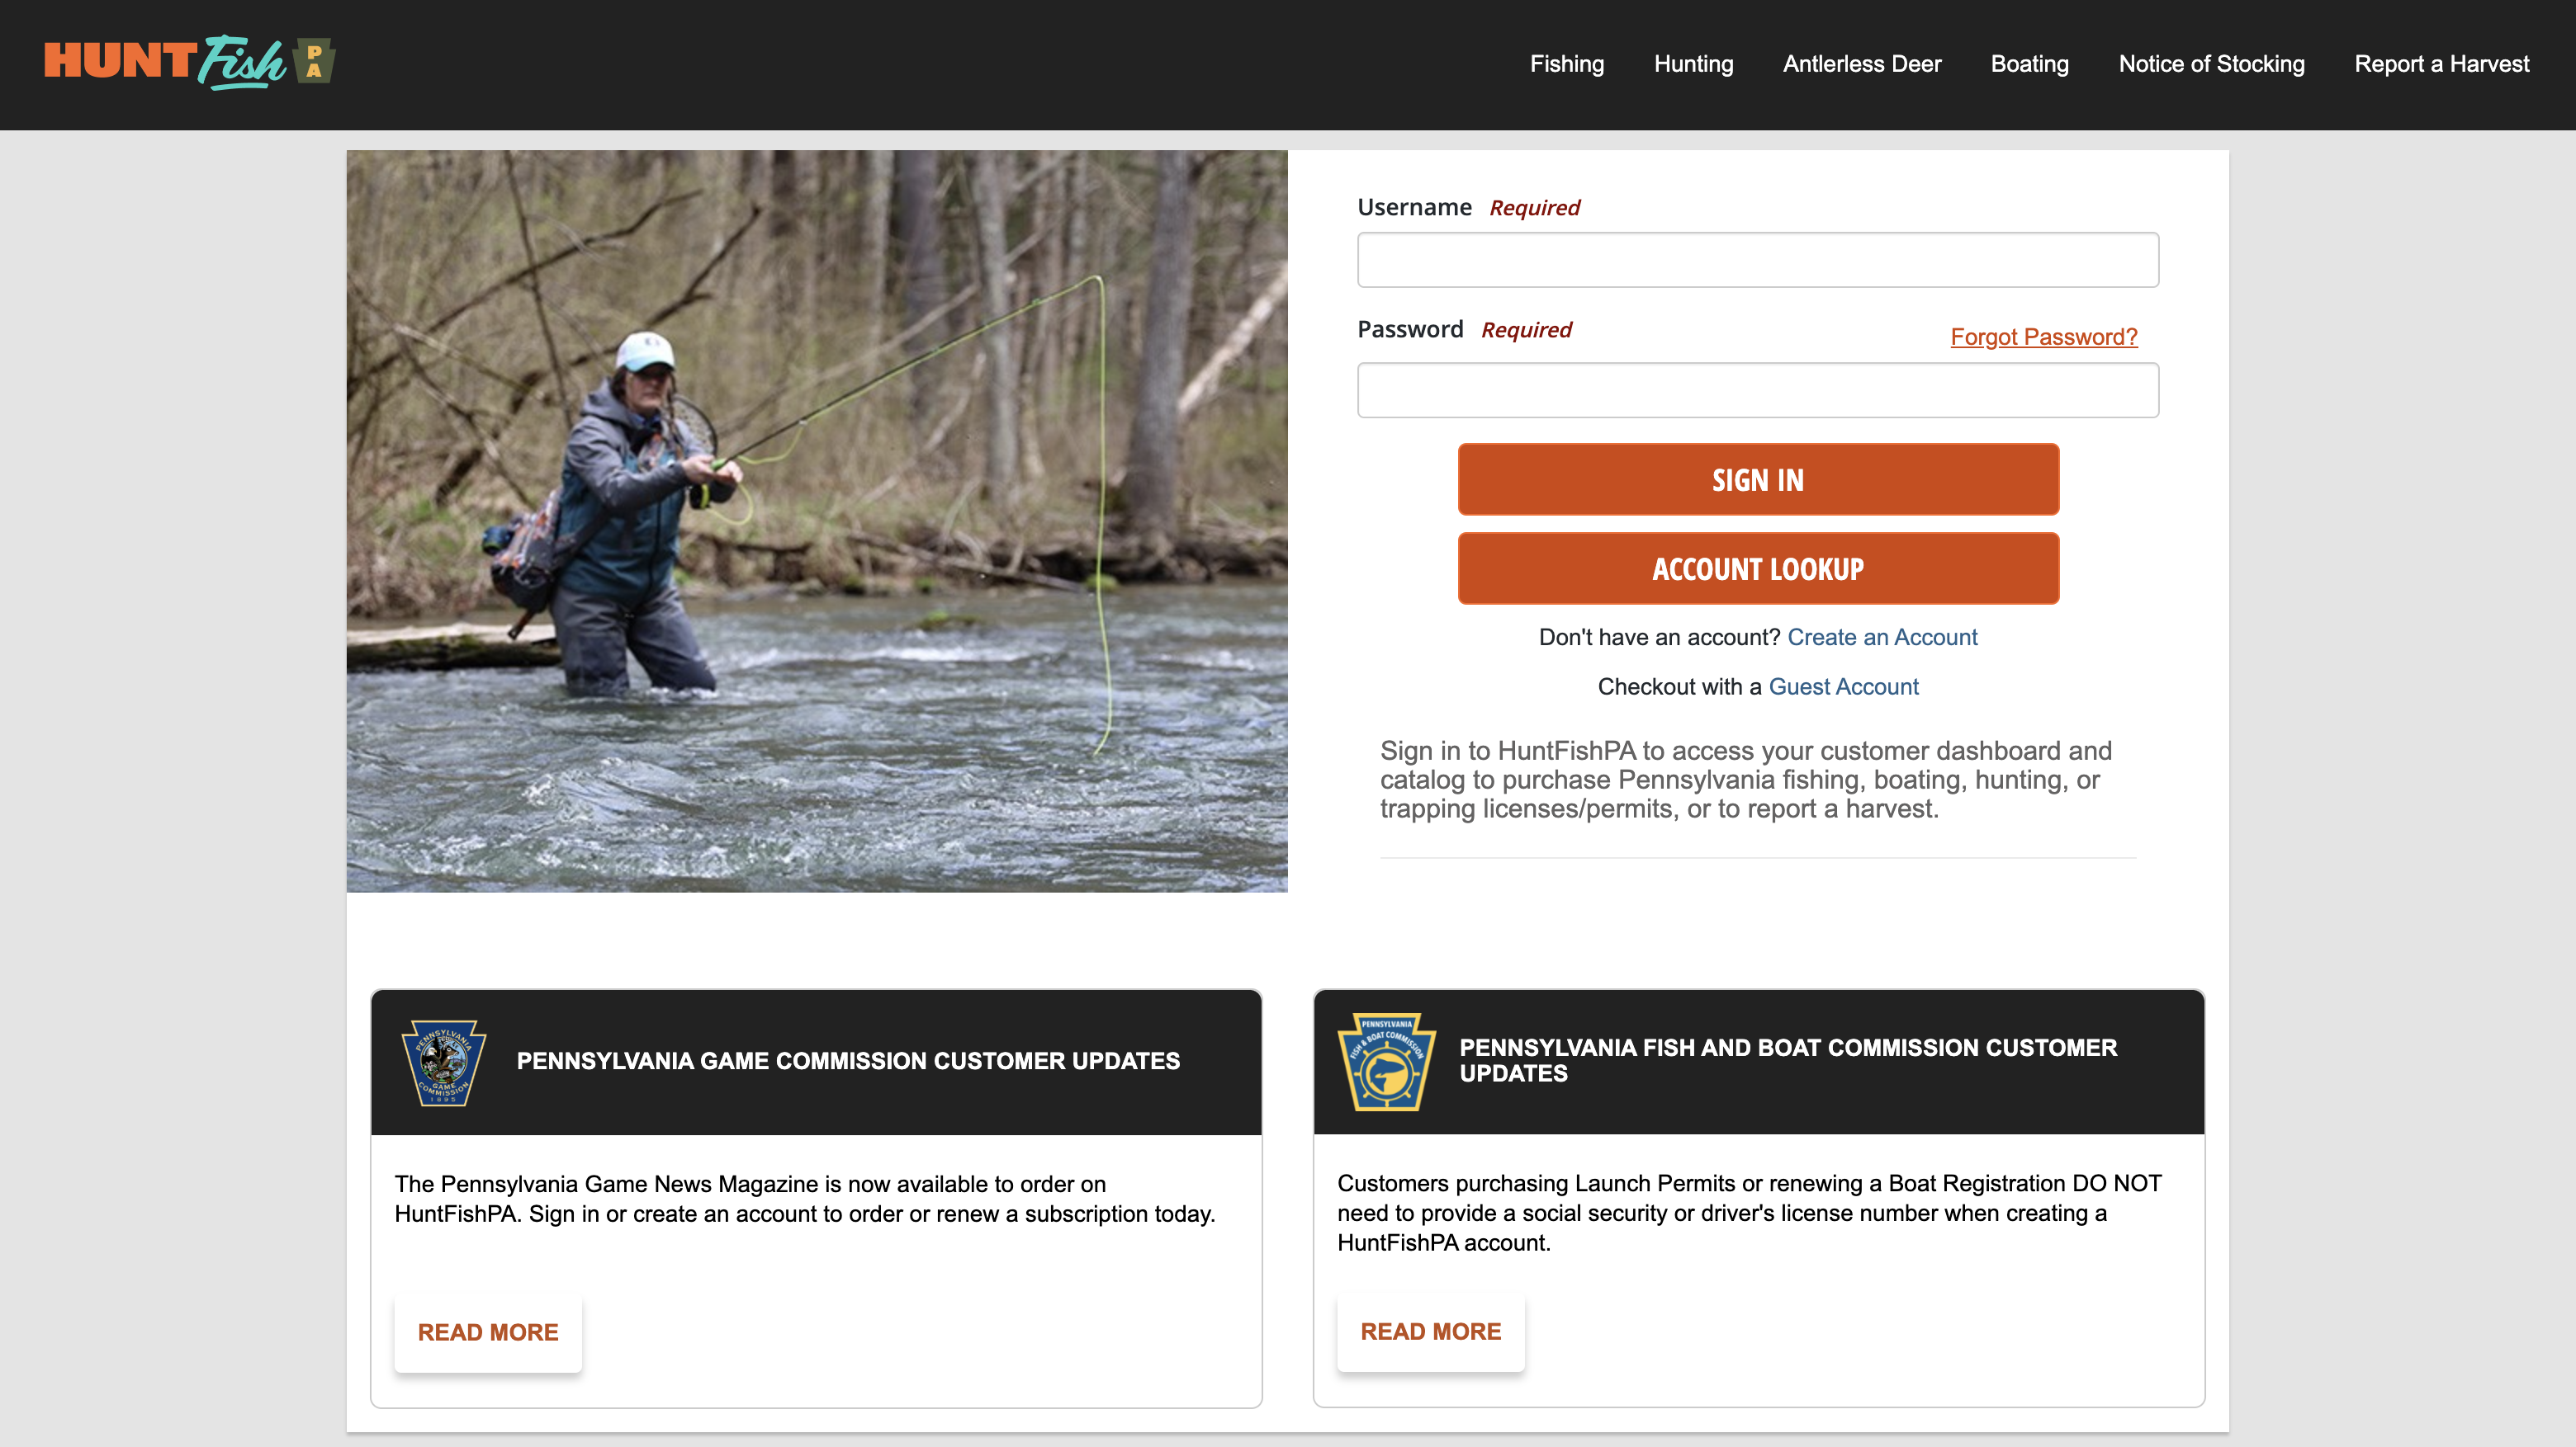Click the Pennsylvania Game Commission seal icon
This screenshot has height=1447, width=2576.
[x=443, y=1061]
